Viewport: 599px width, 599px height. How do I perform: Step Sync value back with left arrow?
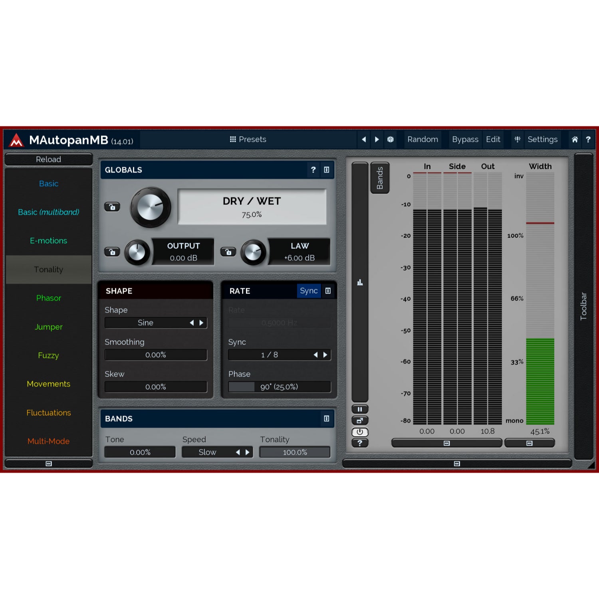point(315,355)
